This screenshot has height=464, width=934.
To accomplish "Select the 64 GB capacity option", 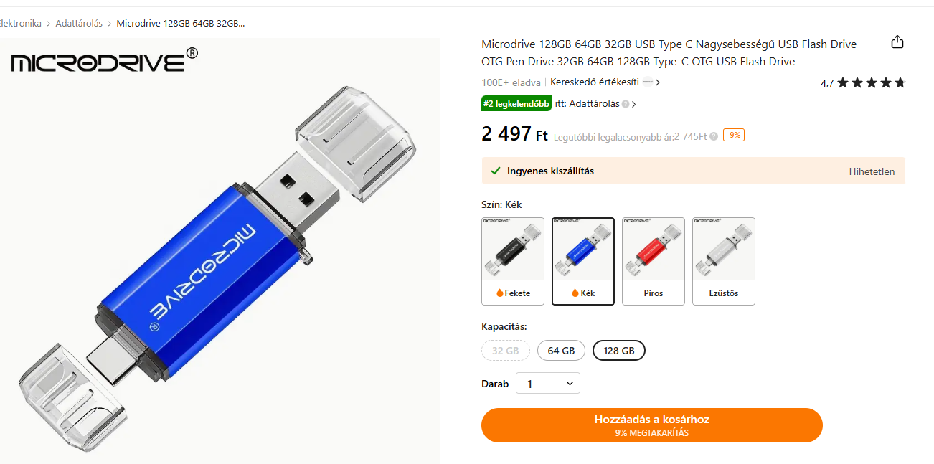I will (x=561, y=351).
